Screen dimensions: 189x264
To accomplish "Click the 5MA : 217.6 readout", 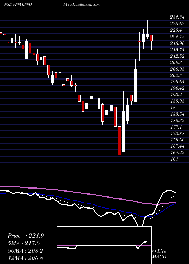I will [23, 243].
